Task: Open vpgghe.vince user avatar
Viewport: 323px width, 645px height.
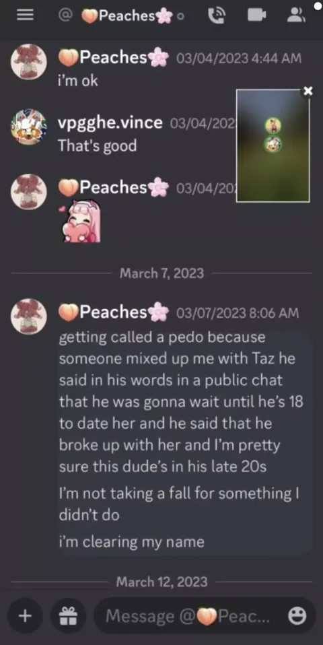Action: (x=28, y=127)
